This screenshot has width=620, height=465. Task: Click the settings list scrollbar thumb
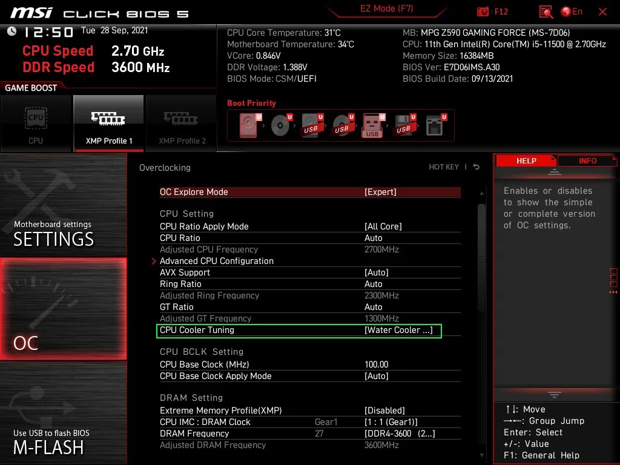[481, 258]
